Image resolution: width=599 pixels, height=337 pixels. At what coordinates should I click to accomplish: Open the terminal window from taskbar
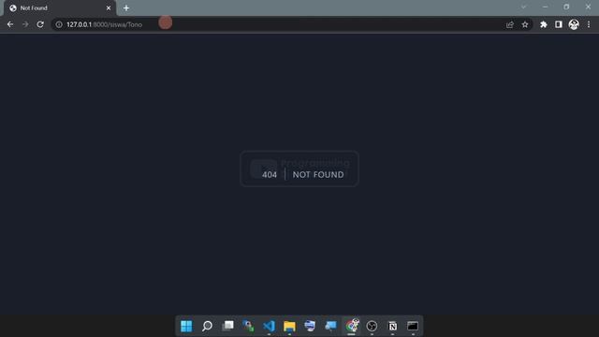413,326
